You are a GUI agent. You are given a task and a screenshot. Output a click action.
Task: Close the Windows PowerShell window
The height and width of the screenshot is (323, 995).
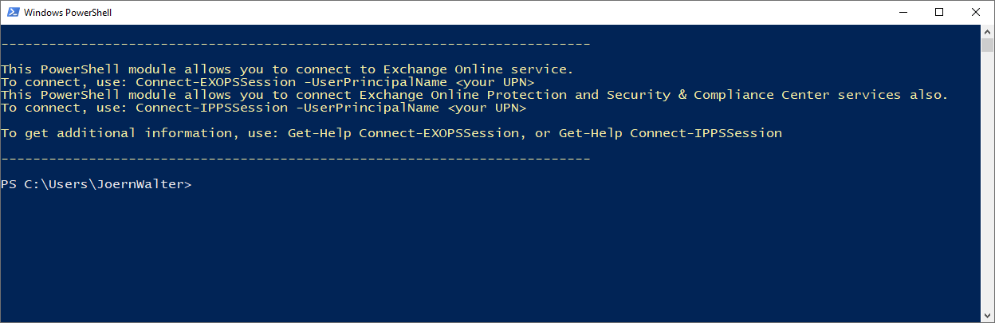(x=976, y=12)
